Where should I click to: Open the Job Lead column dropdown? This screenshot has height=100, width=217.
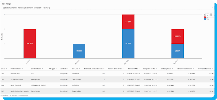point(79,69)
